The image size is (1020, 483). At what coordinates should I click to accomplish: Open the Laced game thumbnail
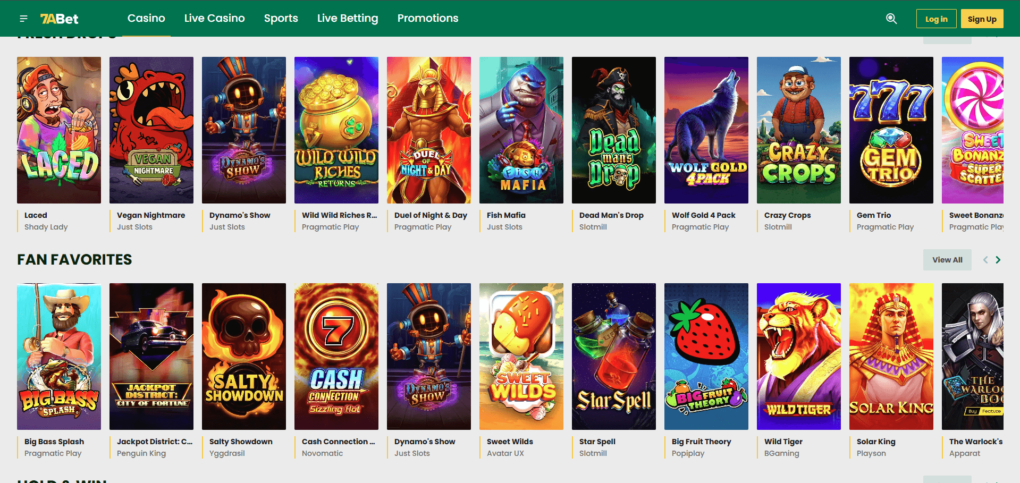(x=59, y=130)
